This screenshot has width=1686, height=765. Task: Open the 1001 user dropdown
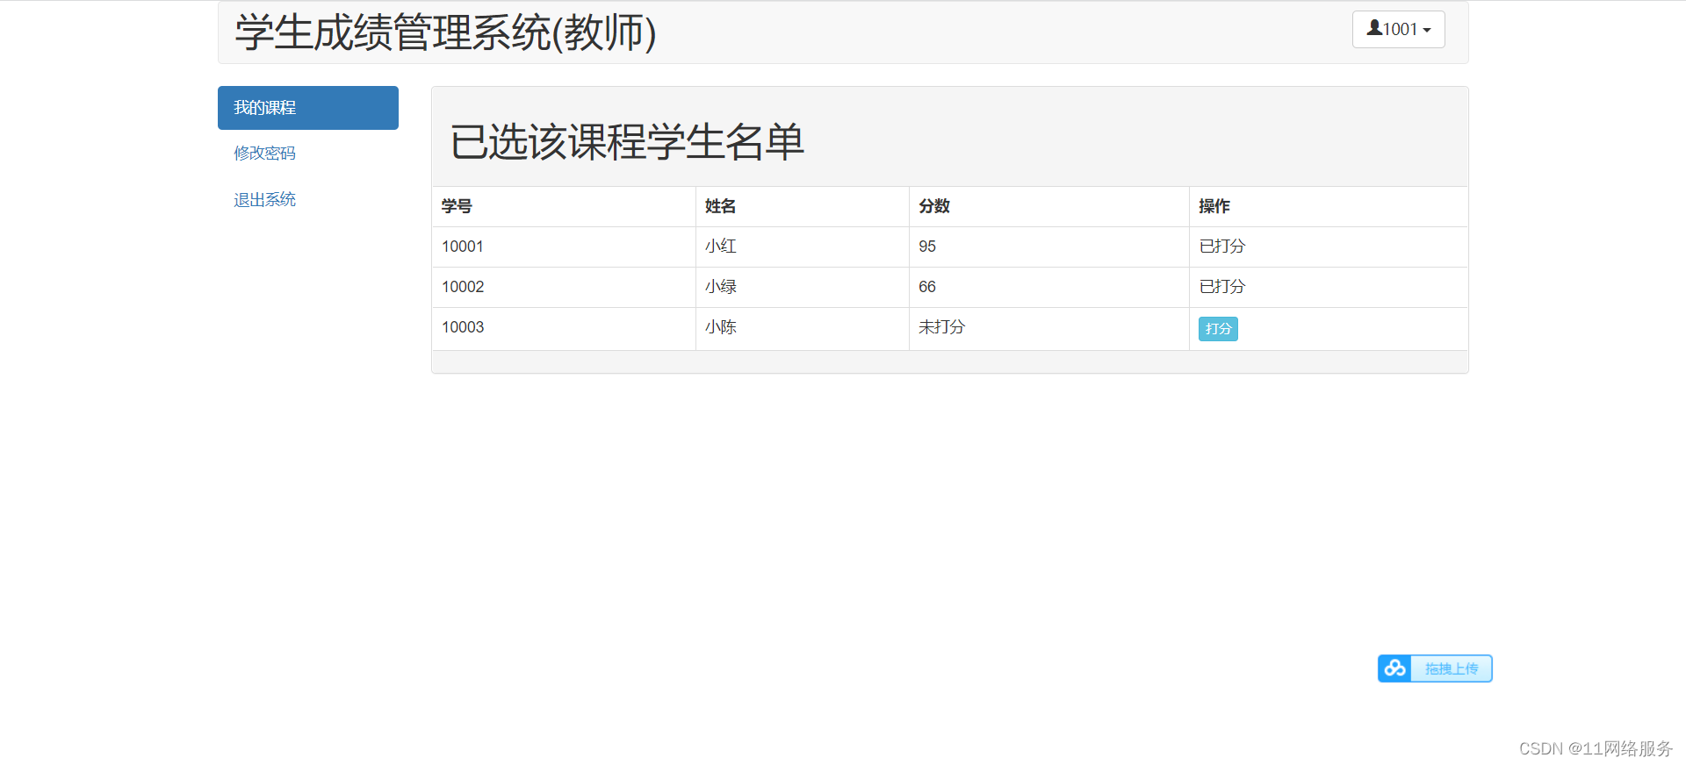pos(1398,29)
